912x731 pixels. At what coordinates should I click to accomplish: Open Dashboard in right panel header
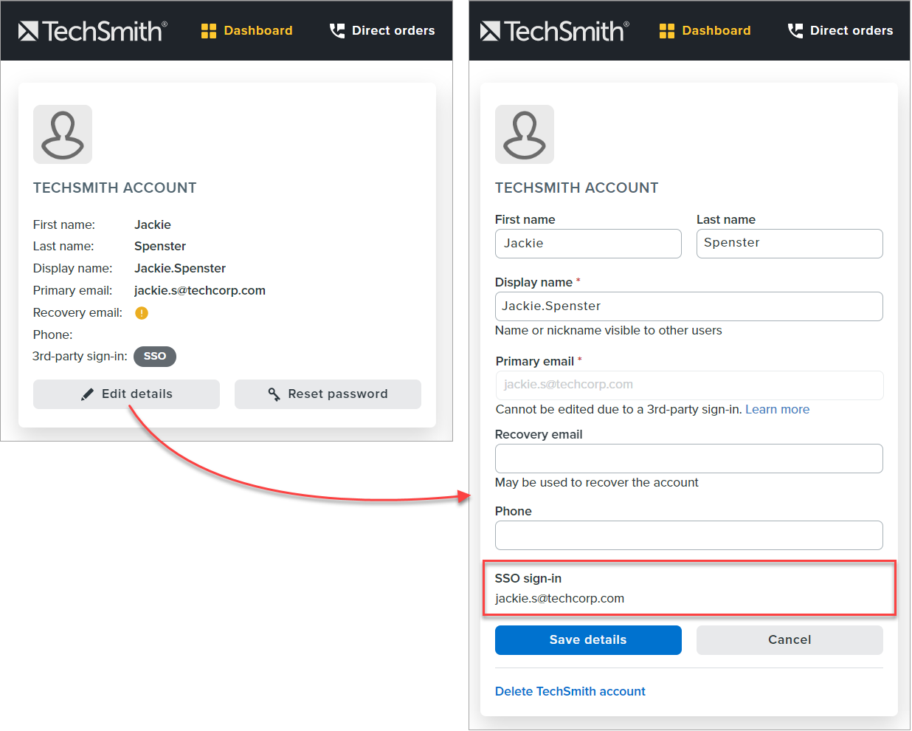[x=705, y=30]
